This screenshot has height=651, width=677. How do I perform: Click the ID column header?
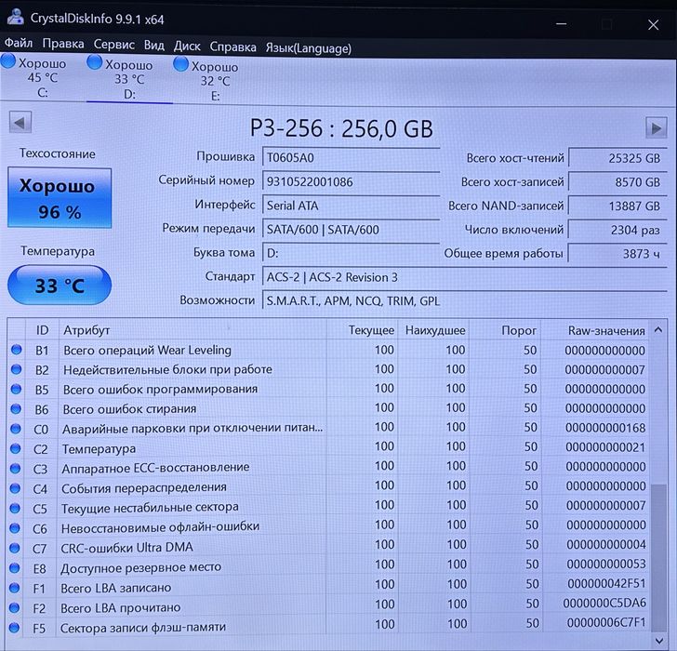[42, 330]
